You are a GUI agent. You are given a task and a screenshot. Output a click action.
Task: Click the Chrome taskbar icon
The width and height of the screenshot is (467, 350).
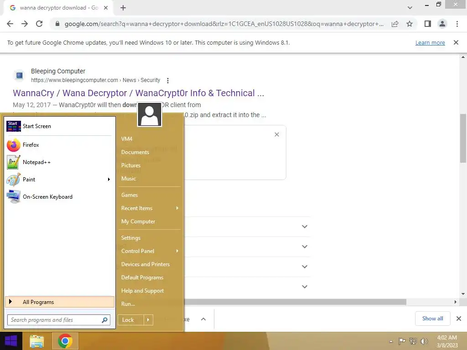[65, 341]
